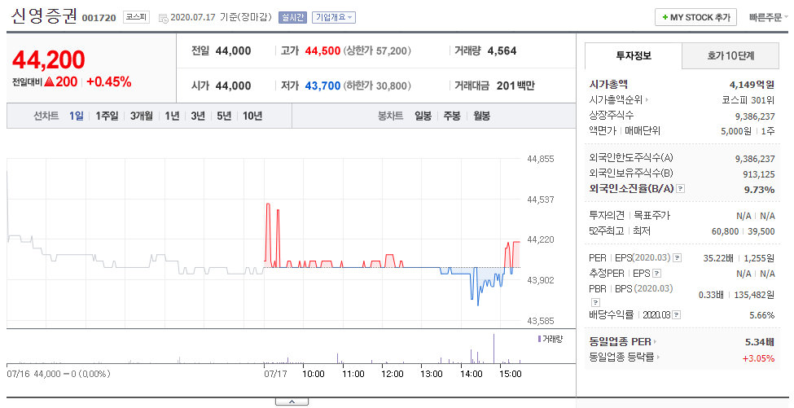
Task: Open help icon next to 추정PER EPS
Action: pos(656,274)
